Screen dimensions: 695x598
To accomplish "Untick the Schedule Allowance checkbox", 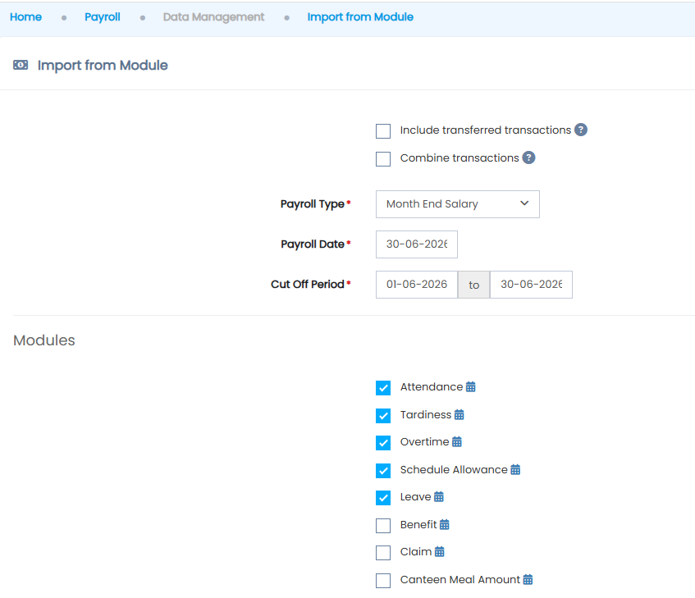I will click(x=383, y=470).
